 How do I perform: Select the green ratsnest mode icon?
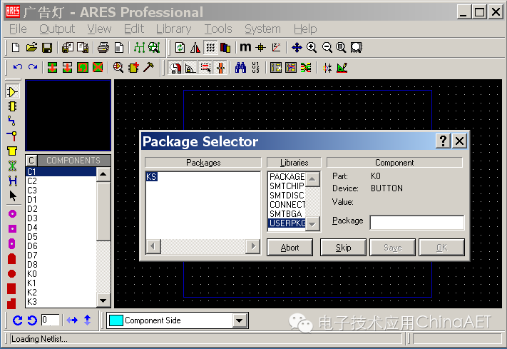tap(12, 166)
